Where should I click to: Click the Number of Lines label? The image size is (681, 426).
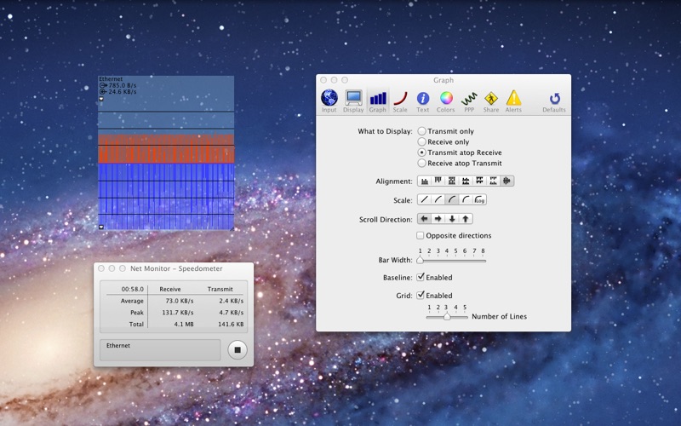click(x=499, y=316)
